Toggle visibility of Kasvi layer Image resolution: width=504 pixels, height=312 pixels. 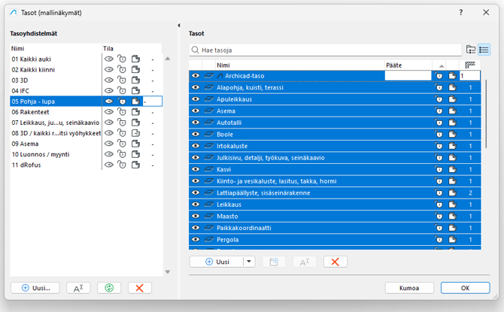[x=196, y=169]
